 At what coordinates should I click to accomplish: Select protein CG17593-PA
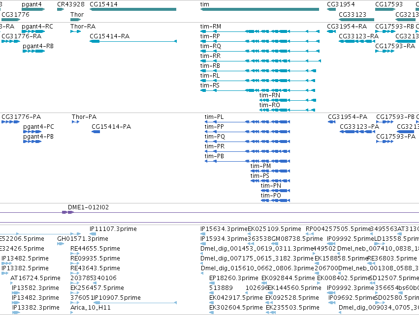(x=385, y=142)
